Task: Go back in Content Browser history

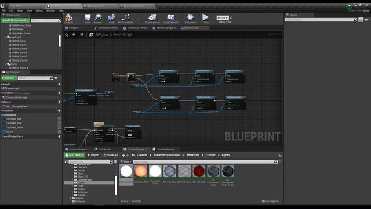Action: click(123, 155)
